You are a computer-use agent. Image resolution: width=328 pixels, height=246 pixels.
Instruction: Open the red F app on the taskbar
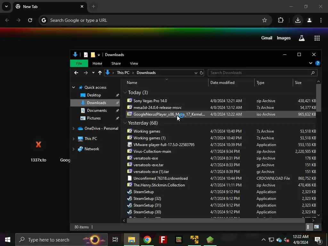[x=163, y=240]
